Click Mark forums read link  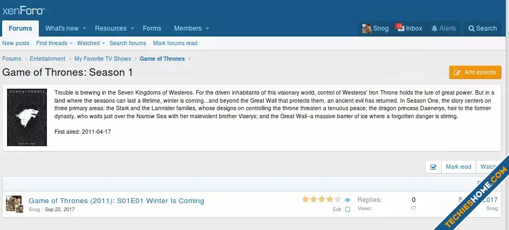(x=175, y=43)
